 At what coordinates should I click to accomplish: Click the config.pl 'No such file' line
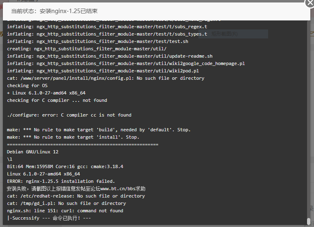pyautogui.click(x=105, y=78)
